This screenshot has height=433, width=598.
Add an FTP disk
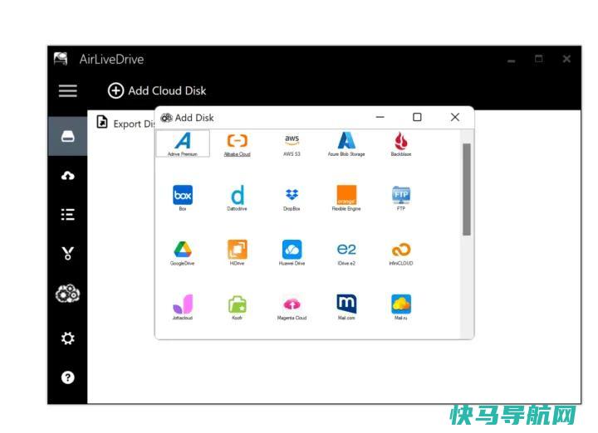[401, 198]
